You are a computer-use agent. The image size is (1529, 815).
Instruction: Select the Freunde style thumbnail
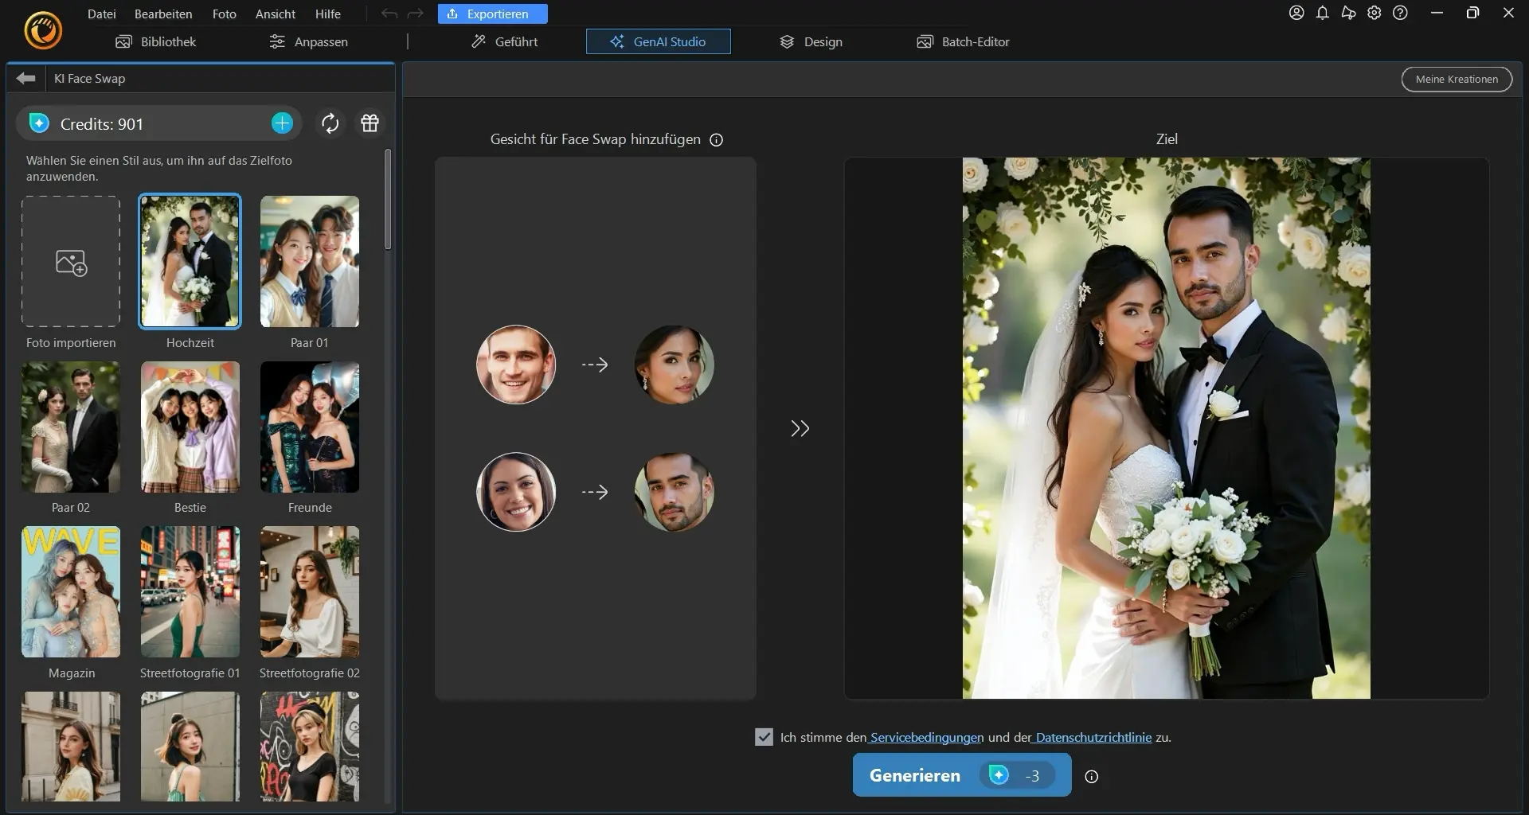coord(310,427)
